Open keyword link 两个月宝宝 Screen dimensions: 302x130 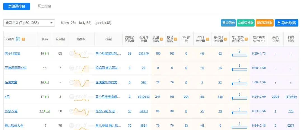click(12, 54)
